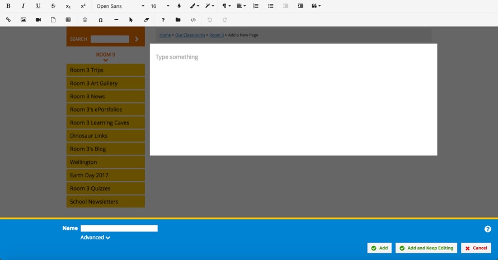Open the emoticons smiley icon
Image resolution: width=498 pixels, height=260 pixels.
pyautogui.click(x=85, y=20)
